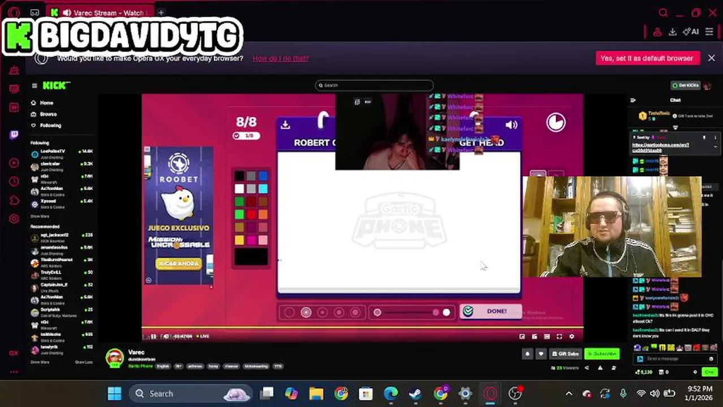Collapse Recommended list with 'Show Less'
The height and width of the screenshot is (407, 723).
click(84, 362)
